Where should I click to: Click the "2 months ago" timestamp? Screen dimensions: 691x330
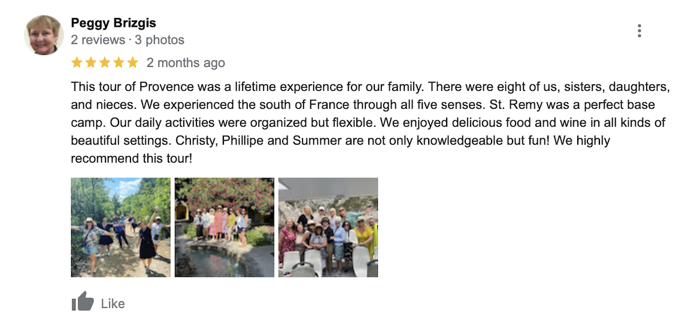tap(186, 63)
